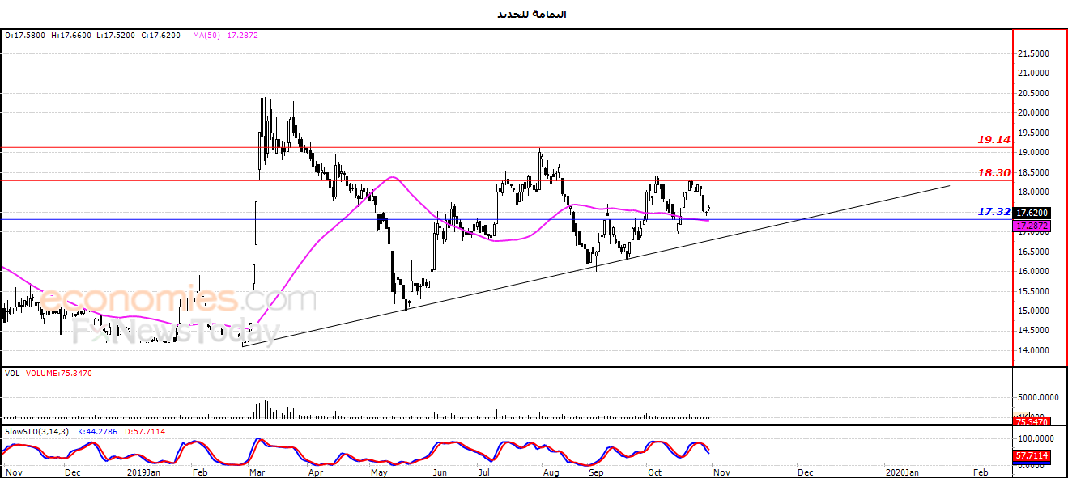
Task: Select the stochastic D:57.7114 value
Action: 145,432
